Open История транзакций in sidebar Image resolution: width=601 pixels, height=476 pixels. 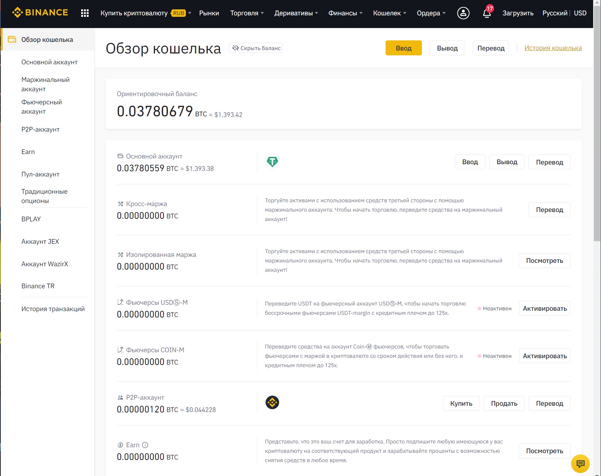(x=53, y=309)
